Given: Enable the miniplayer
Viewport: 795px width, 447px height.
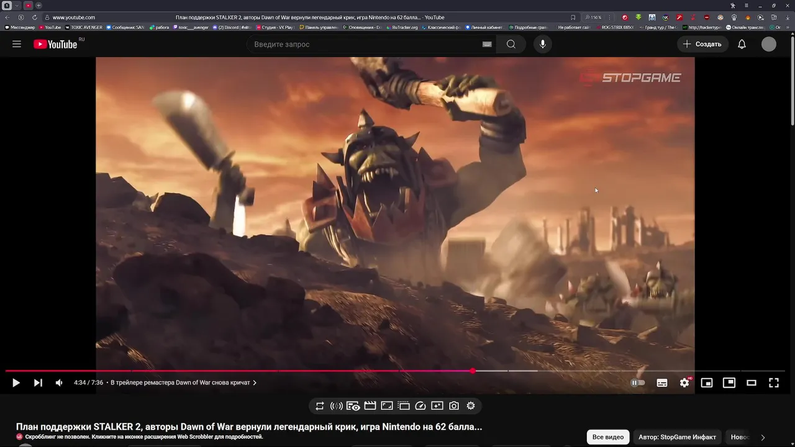Looking at the screenshot, I should (x=707, y=383).
